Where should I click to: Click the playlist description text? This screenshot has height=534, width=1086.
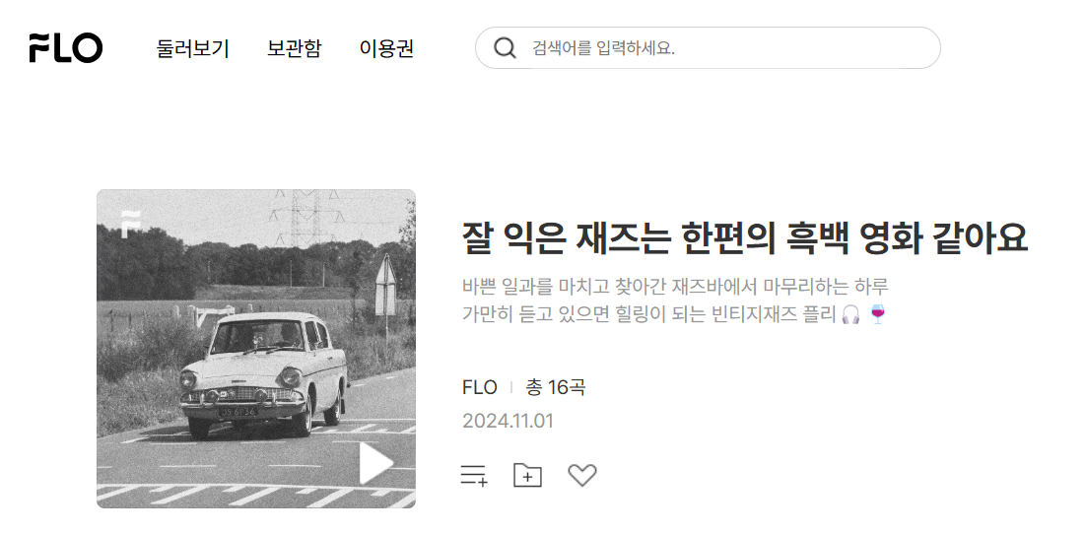pos(675,300)
